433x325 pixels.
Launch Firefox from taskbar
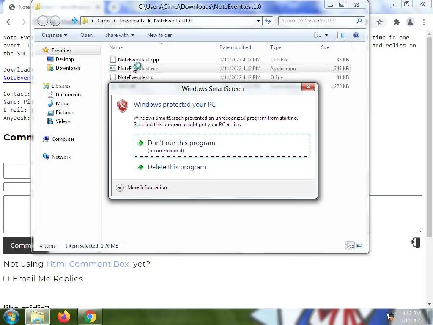click(x=64, y=317)
